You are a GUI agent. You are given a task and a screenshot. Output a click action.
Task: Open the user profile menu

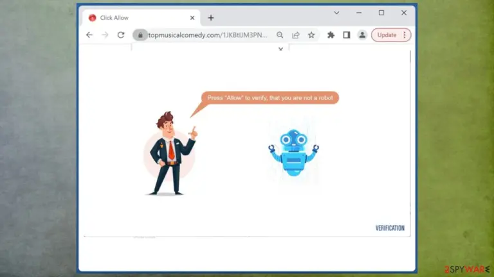pos(362,35)
